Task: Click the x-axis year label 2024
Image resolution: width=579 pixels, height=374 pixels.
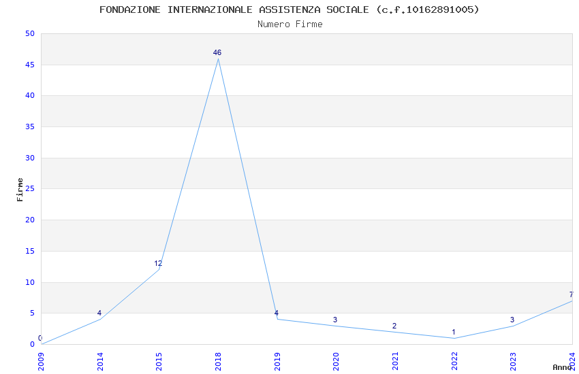Action: pos(572,362)
